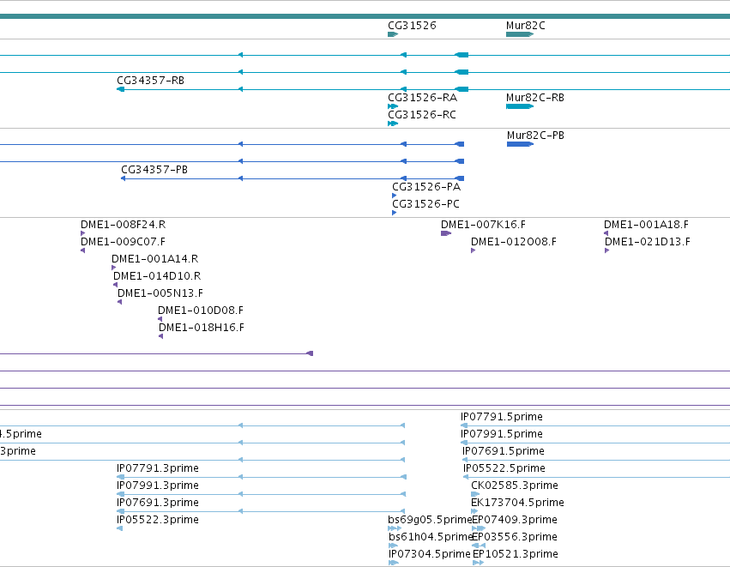Select the DME1-014D10.R label
This screenshot has width=730, height=567.
coord(157,276)
